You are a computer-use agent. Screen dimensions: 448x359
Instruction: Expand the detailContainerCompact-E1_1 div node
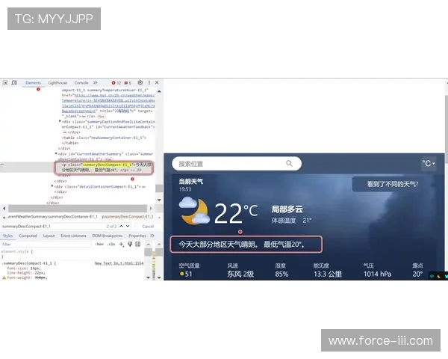(52, 186)
